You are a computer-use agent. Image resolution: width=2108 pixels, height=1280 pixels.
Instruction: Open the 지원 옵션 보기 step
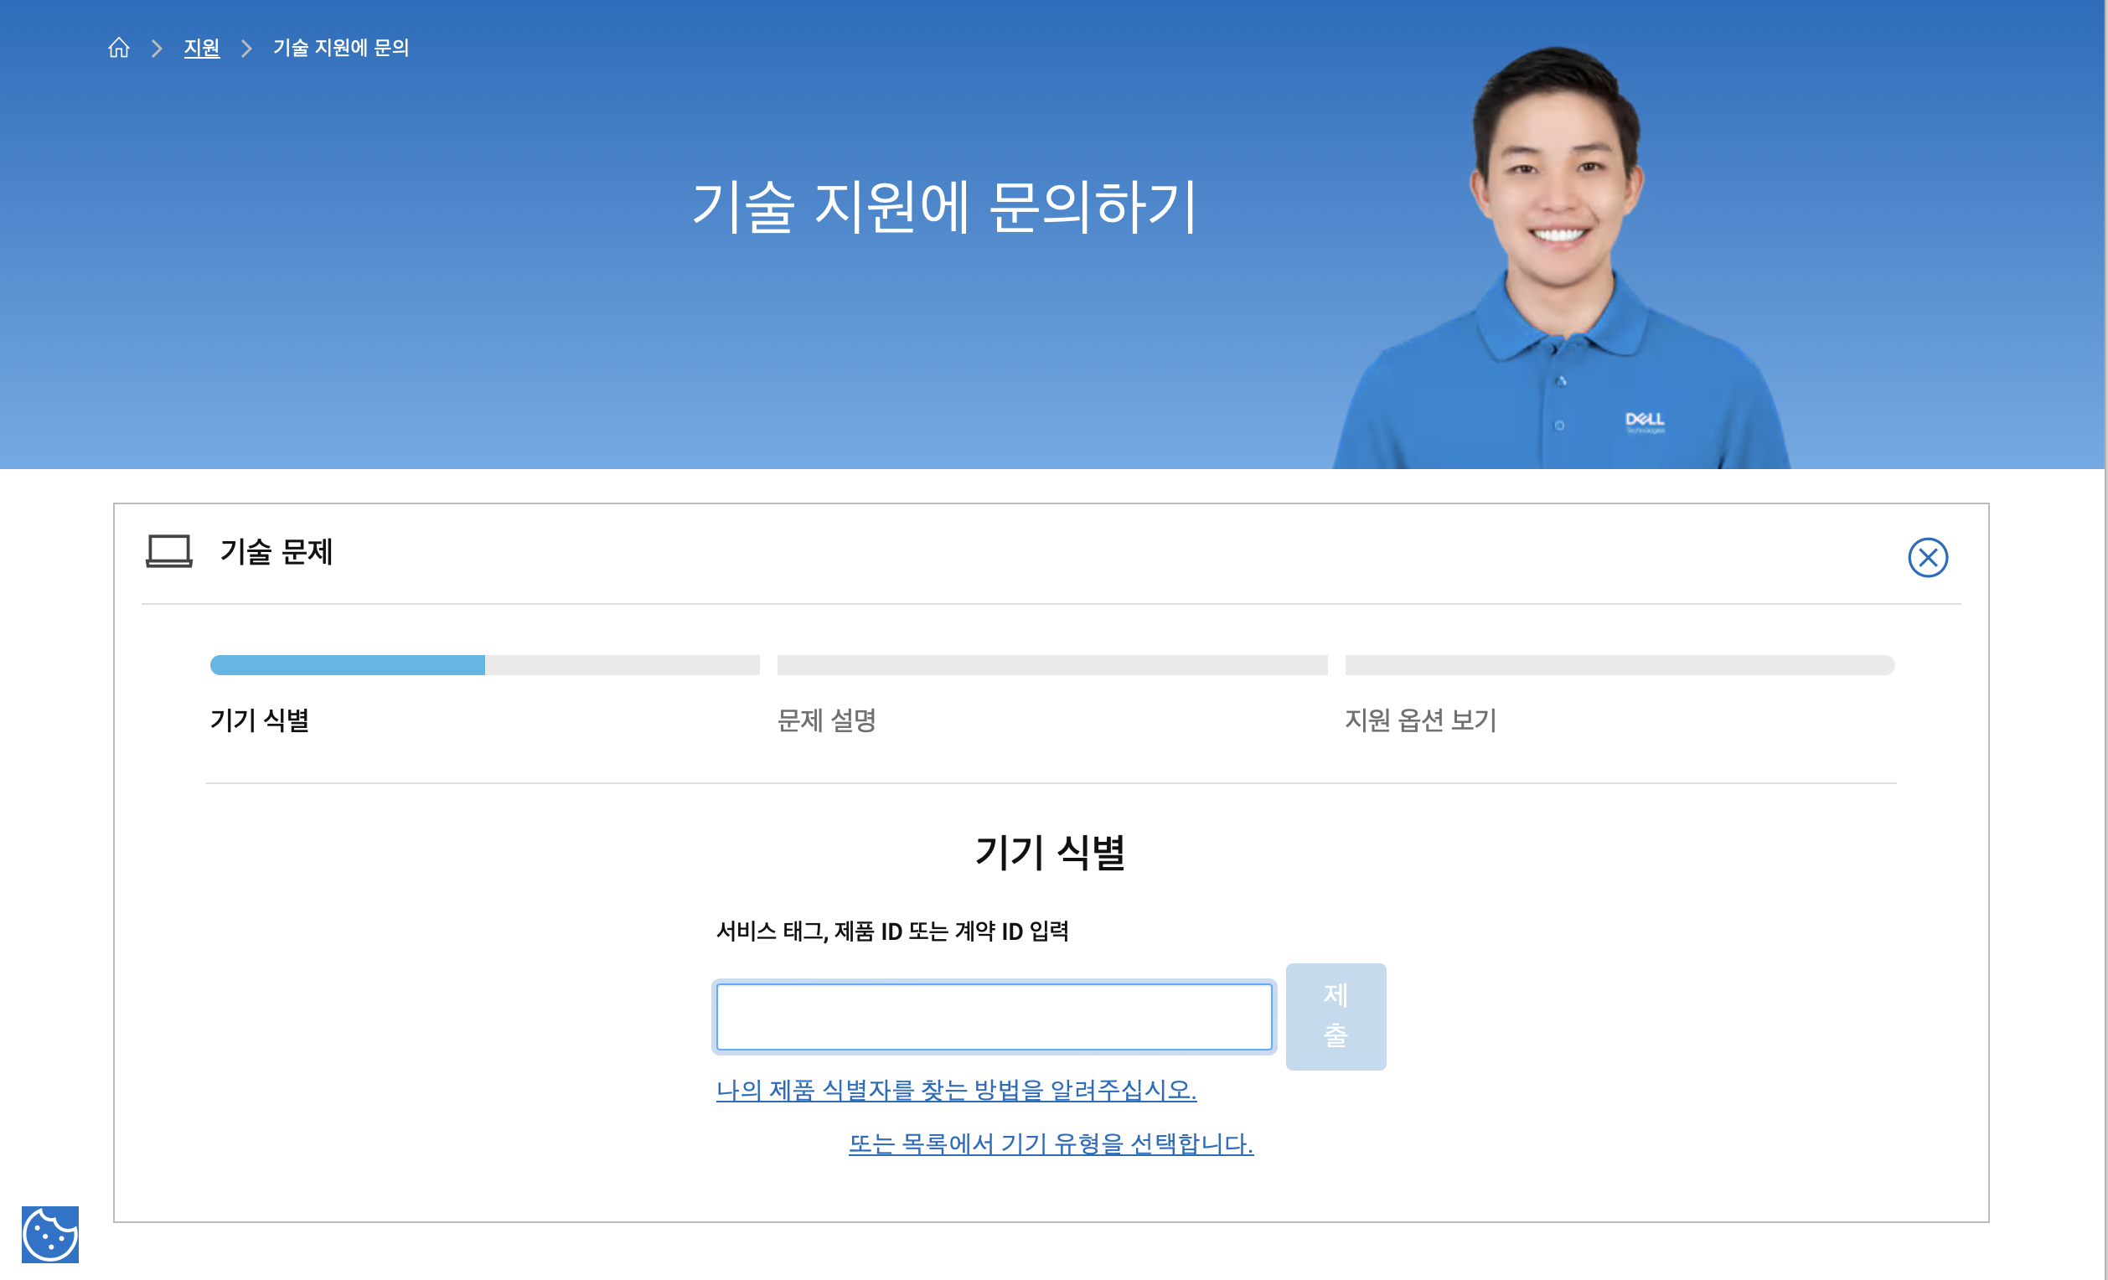point(1421,721)
